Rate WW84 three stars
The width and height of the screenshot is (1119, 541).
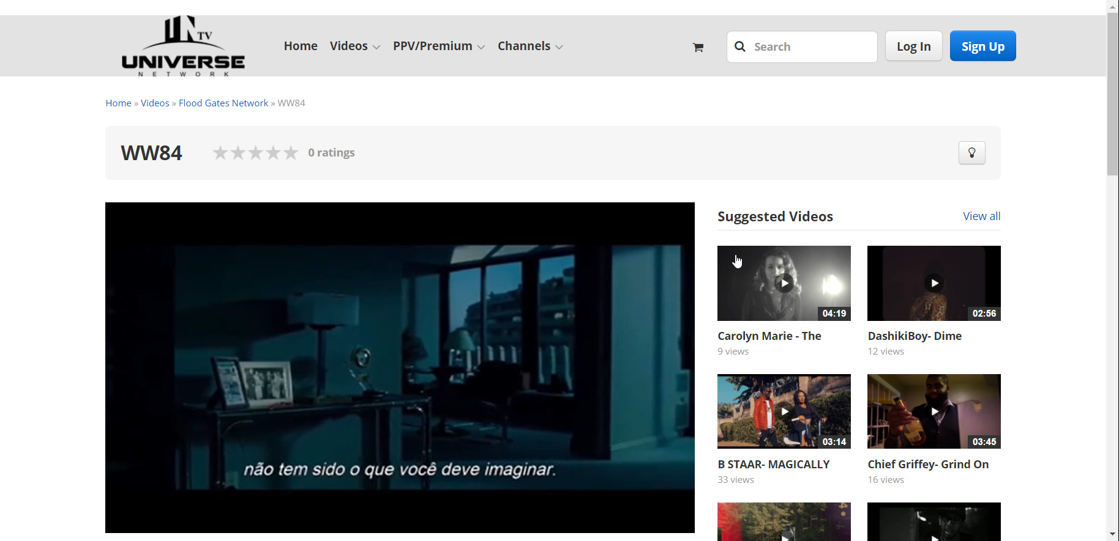pyautogui.click(x=256, y=152)
